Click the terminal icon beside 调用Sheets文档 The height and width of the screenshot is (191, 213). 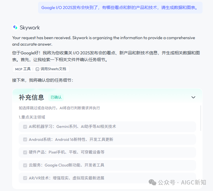37,69
